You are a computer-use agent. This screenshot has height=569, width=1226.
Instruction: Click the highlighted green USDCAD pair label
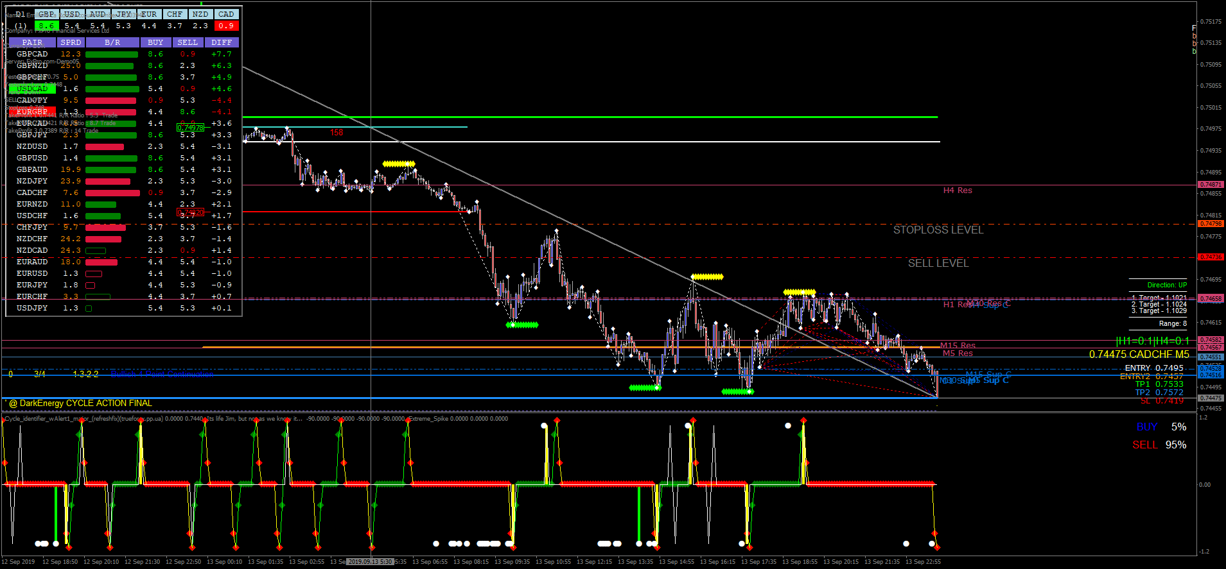[x=32, y=89]
